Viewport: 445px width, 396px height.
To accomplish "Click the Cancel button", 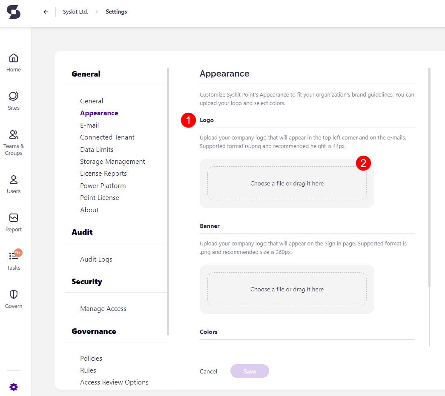I will [208, 371].
